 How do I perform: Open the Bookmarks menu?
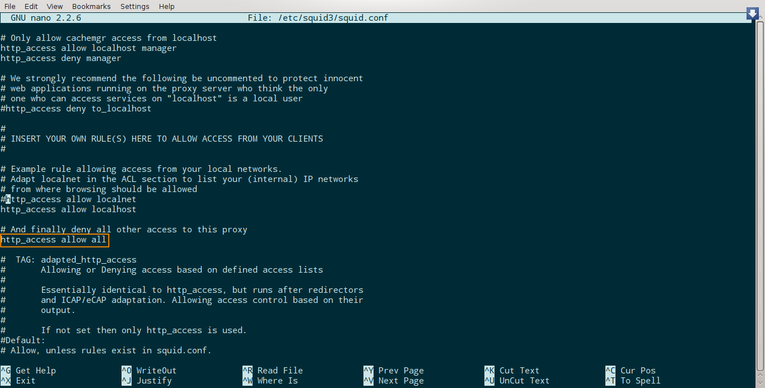click(91, 6)
